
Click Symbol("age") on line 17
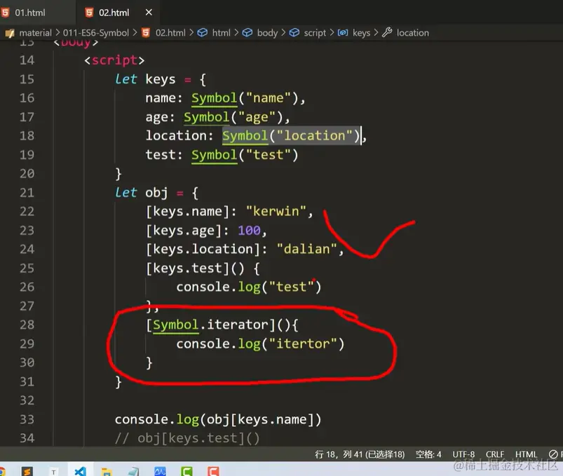click(x=233, y=117)
